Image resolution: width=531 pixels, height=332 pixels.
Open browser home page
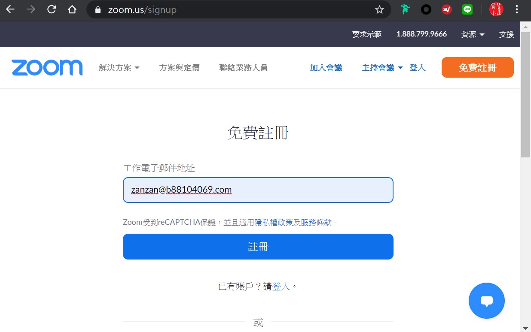coord(72,9)
